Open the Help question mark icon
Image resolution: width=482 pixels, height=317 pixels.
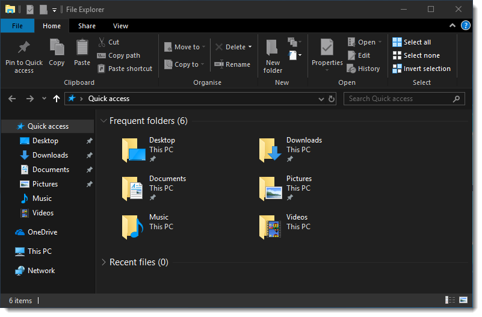coord(465,26)
